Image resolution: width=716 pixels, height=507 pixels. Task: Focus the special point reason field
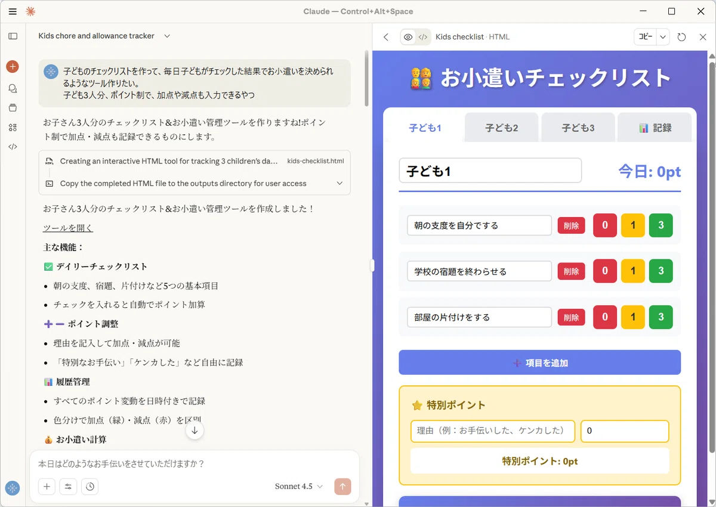[493, 431]
